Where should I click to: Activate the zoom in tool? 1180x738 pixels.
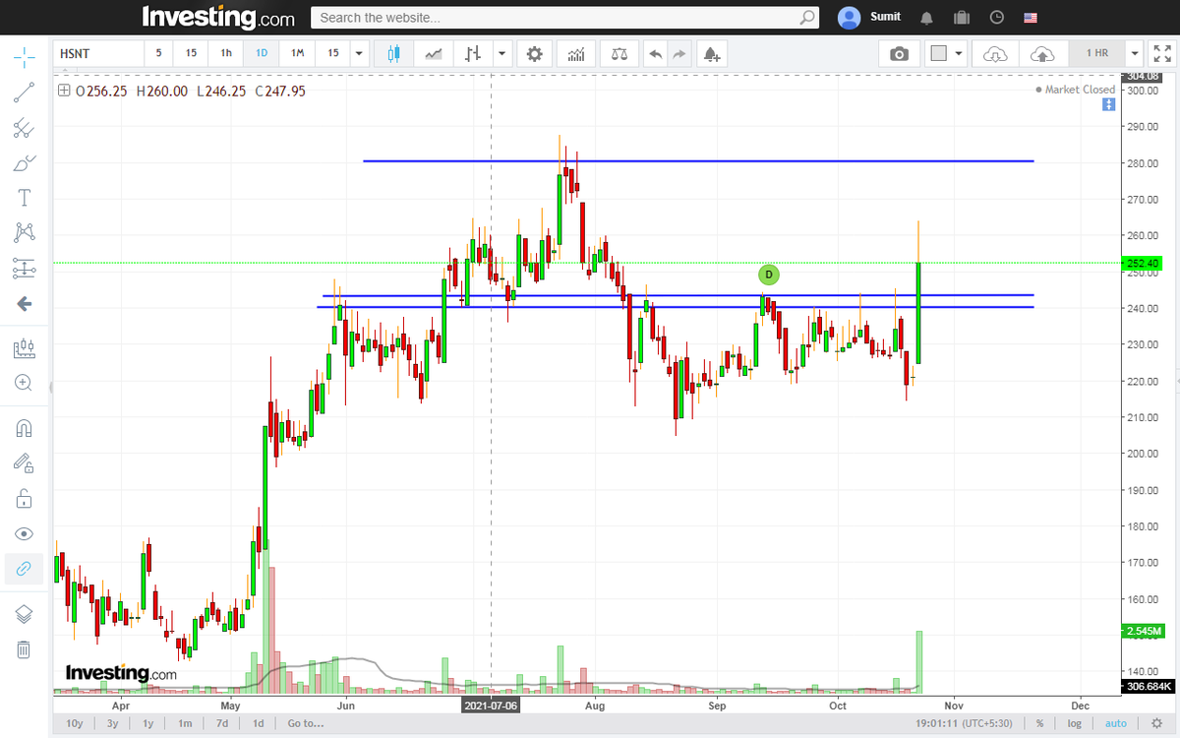click(24, 383)
